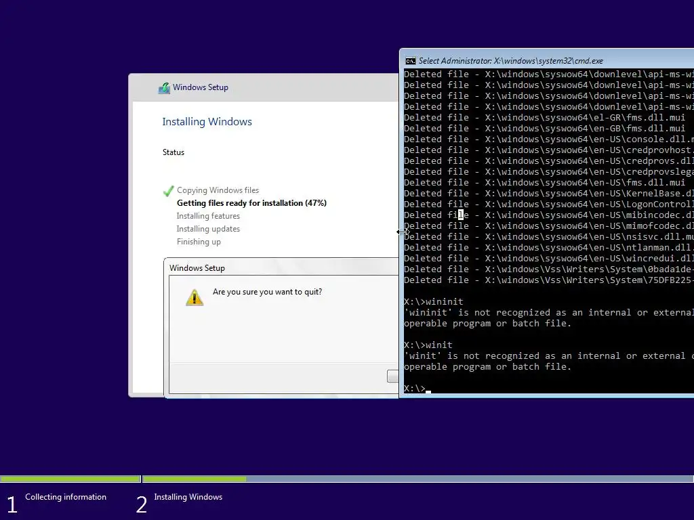Click the 'Copying Windows files' status line
Image resolution: width=694 pixels, height=520 pixels.
pyautogui.click(x=218, y=190)
